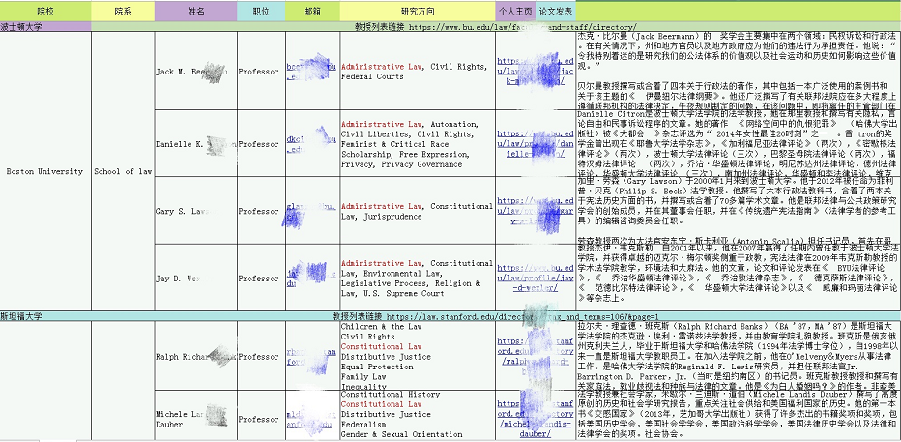Screen dimensions: 901x442
Task: Select the Ralph Richard Banks name cell
Action: pos(196,356)
